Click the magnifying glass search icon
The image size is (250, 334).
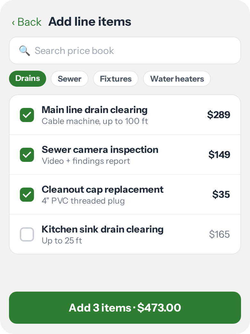coord(24,51)
